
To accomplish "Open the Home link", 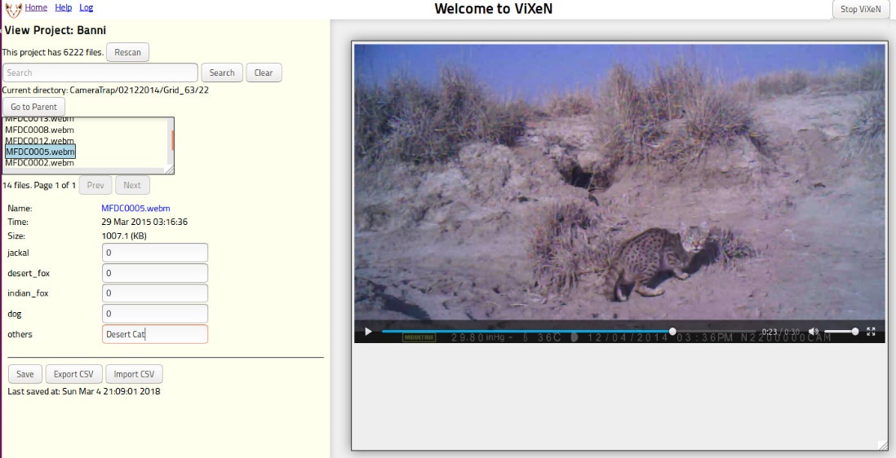I will coord(36,7).
